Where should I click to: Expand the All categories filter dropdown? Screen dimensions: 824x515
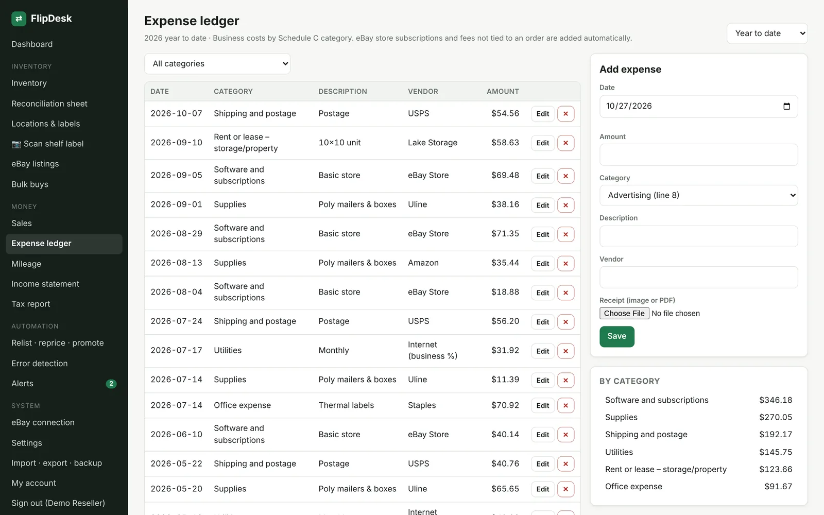click(x=217, y=64)
